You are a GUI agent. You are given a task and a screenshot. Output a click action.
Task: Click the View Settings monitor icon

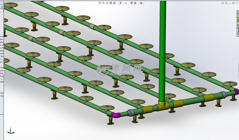[141, 3]
